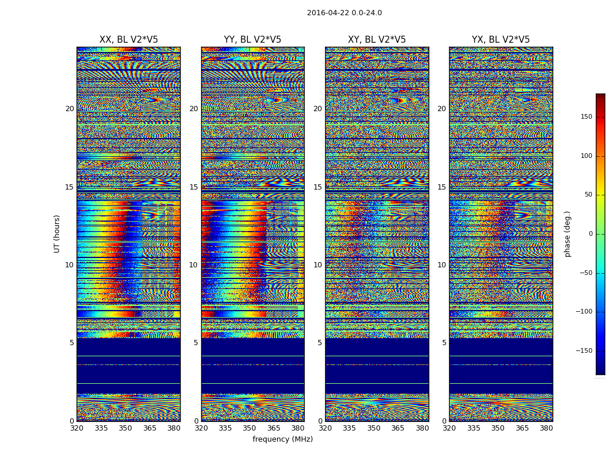Click the colorbar tick label 100
This screenshot has width=614, height=468.
(x=587, y=156)
